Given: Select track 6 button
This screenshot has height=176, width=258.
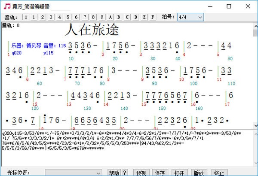Looking at the screenshot, I should click(77, 17).
